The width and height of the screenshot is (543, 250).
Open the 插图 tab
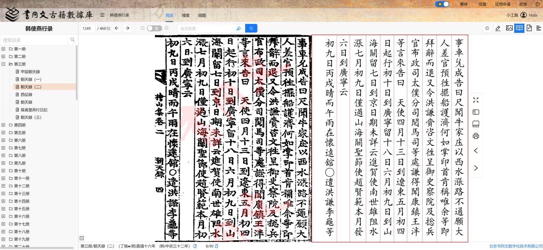(202, 15)
